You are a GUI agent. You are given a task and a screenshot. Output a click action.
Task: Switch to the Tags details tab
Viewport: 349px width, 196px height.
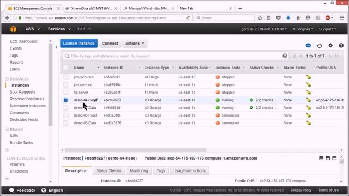click(x=161, y=170)
